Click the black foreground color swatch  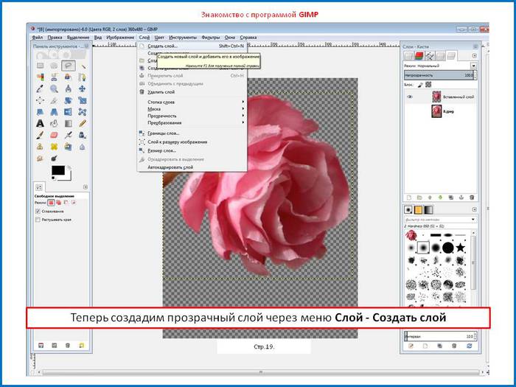[58, 170]
